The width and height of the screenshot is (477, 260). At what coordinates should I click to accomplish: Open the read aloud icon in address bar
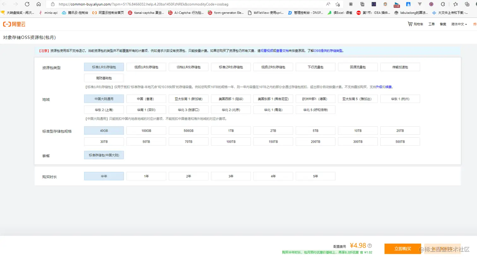[328, 4]
